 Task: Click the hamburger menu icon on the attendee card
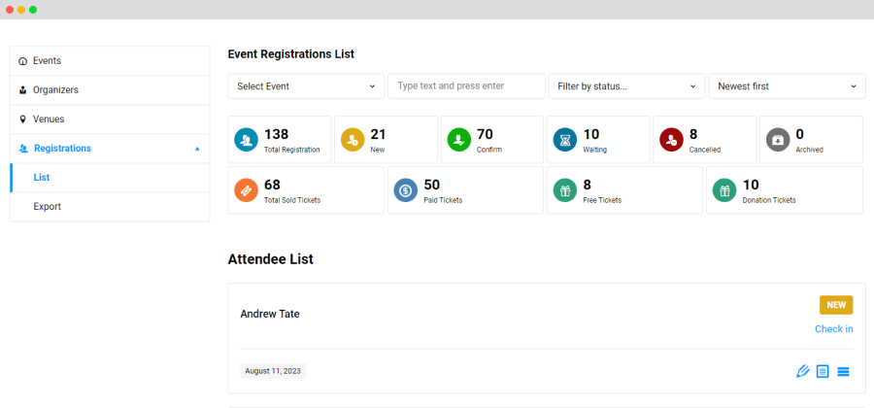click(843, 371)
